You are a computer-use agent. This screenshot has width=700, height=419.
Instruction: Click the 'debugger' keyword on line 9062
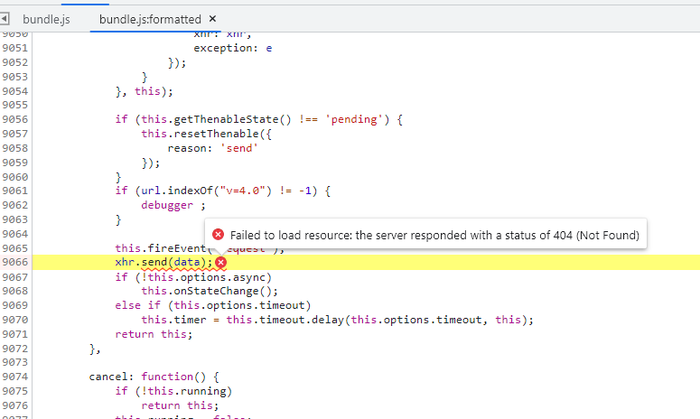coord(167,205)
